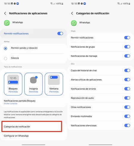The width and height of the screenshot is (134, 146).
Task: Open Copia del historial de chat settings
Action: click(96, 71)
